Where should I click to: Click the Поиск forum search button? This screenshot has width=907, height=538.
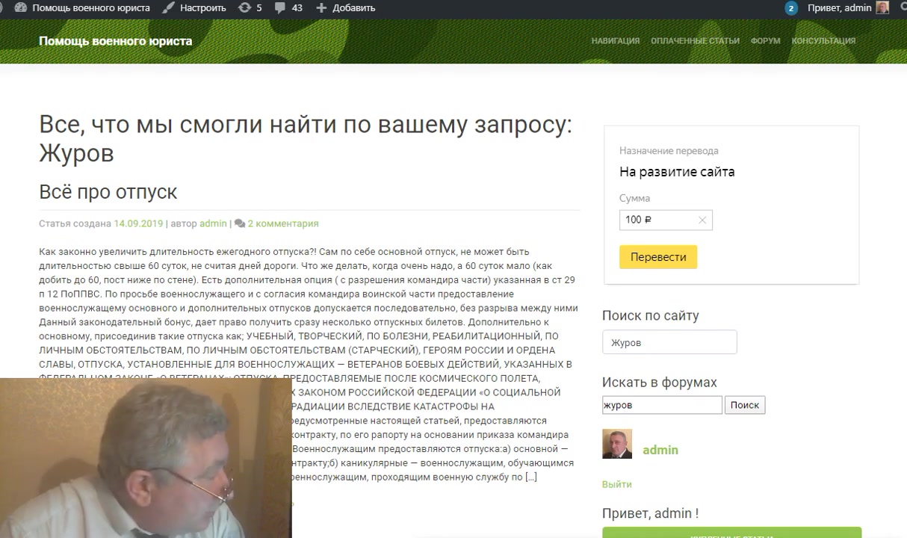pyautogui.click(x=745, y=405)
